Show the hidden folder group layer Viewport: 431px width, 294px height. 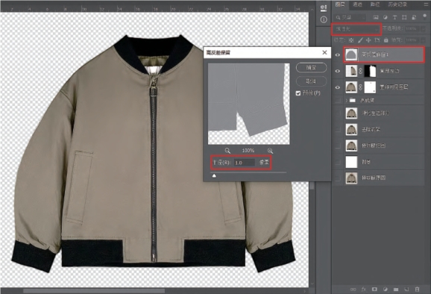(338, 101)
